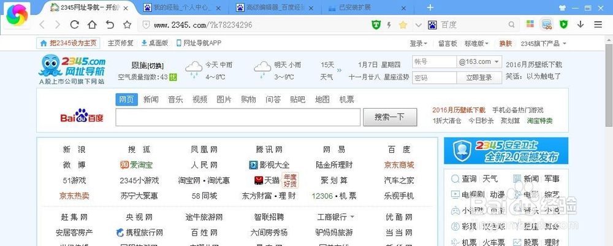The height and width of the screenshot is (246, 613).
Task: Click the bookmark star outline icon
Action: [x=127, y=25]
